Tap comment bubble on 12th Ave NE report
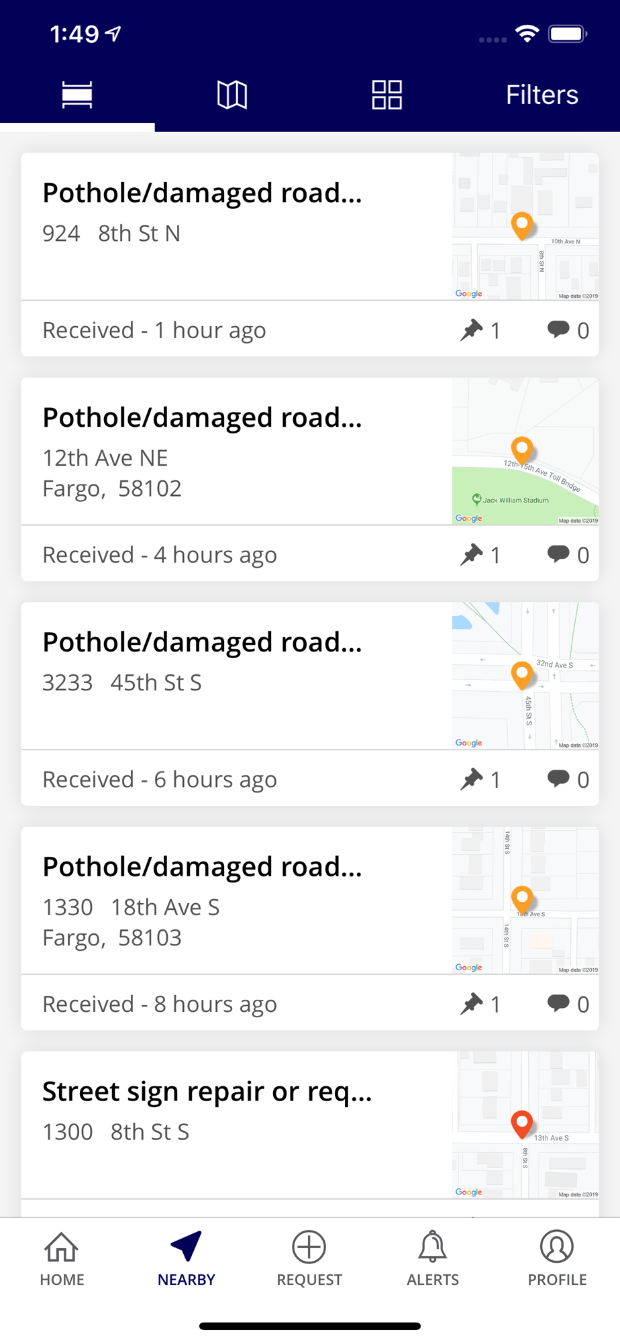This screenshot has height=1342, width=620. point(558,554)
